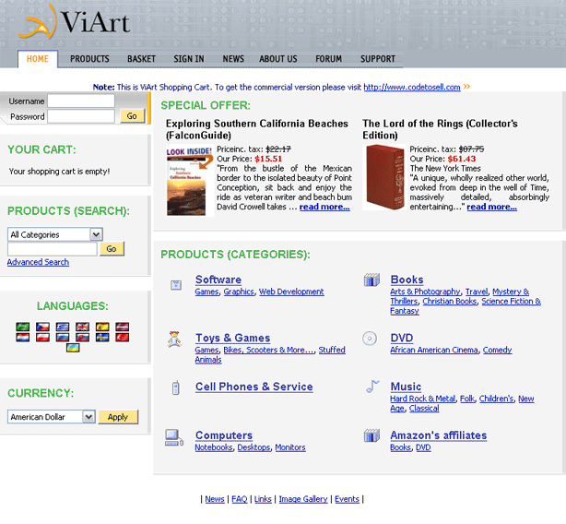Image resolution: width=566 pixels, height=524 pixels.
Task: Choose the Swedish flag language
Action: [102, 338]
